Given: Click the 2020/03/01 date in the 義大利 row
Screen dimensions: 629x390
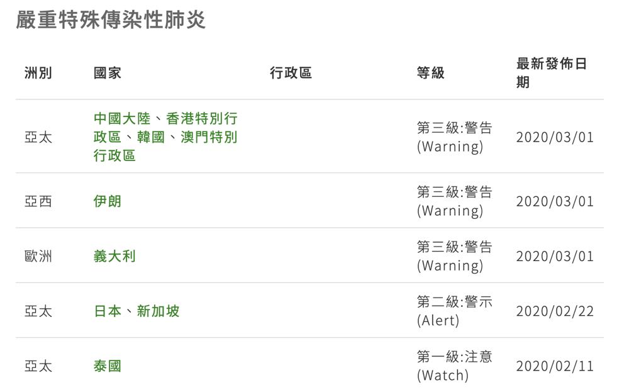Looking at the screenshot, I should click(554, 256).
